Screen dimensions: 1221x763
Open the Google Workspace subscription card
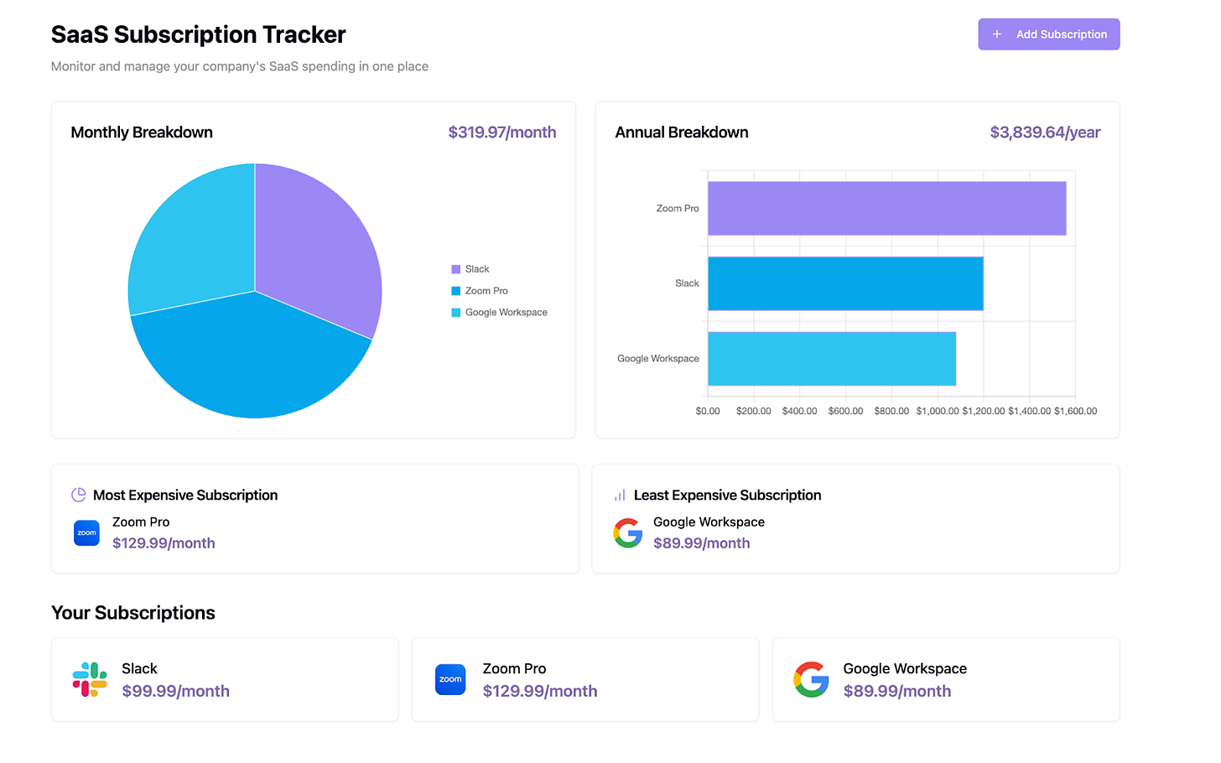946,680
